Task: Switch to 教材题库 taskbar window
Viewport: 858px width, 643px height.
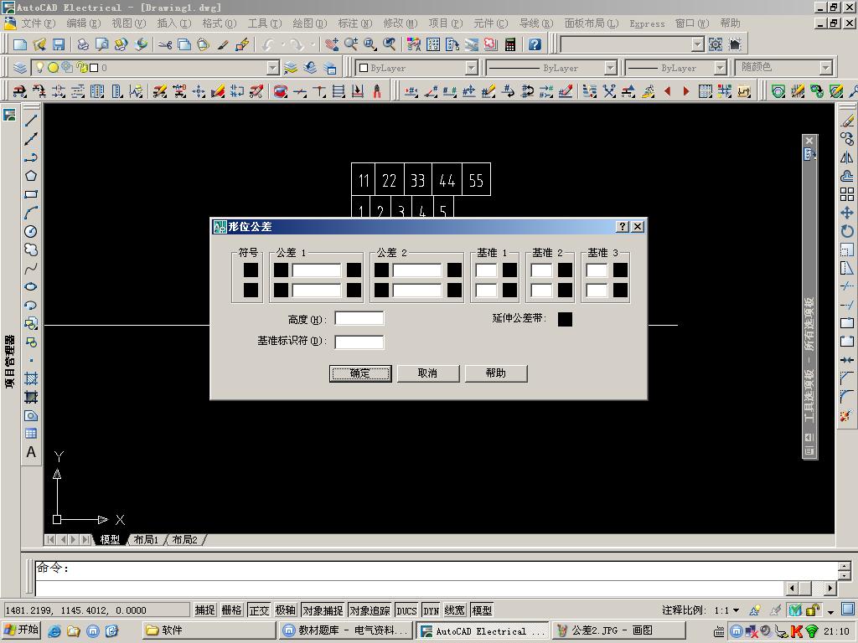Action: (346, 630)
